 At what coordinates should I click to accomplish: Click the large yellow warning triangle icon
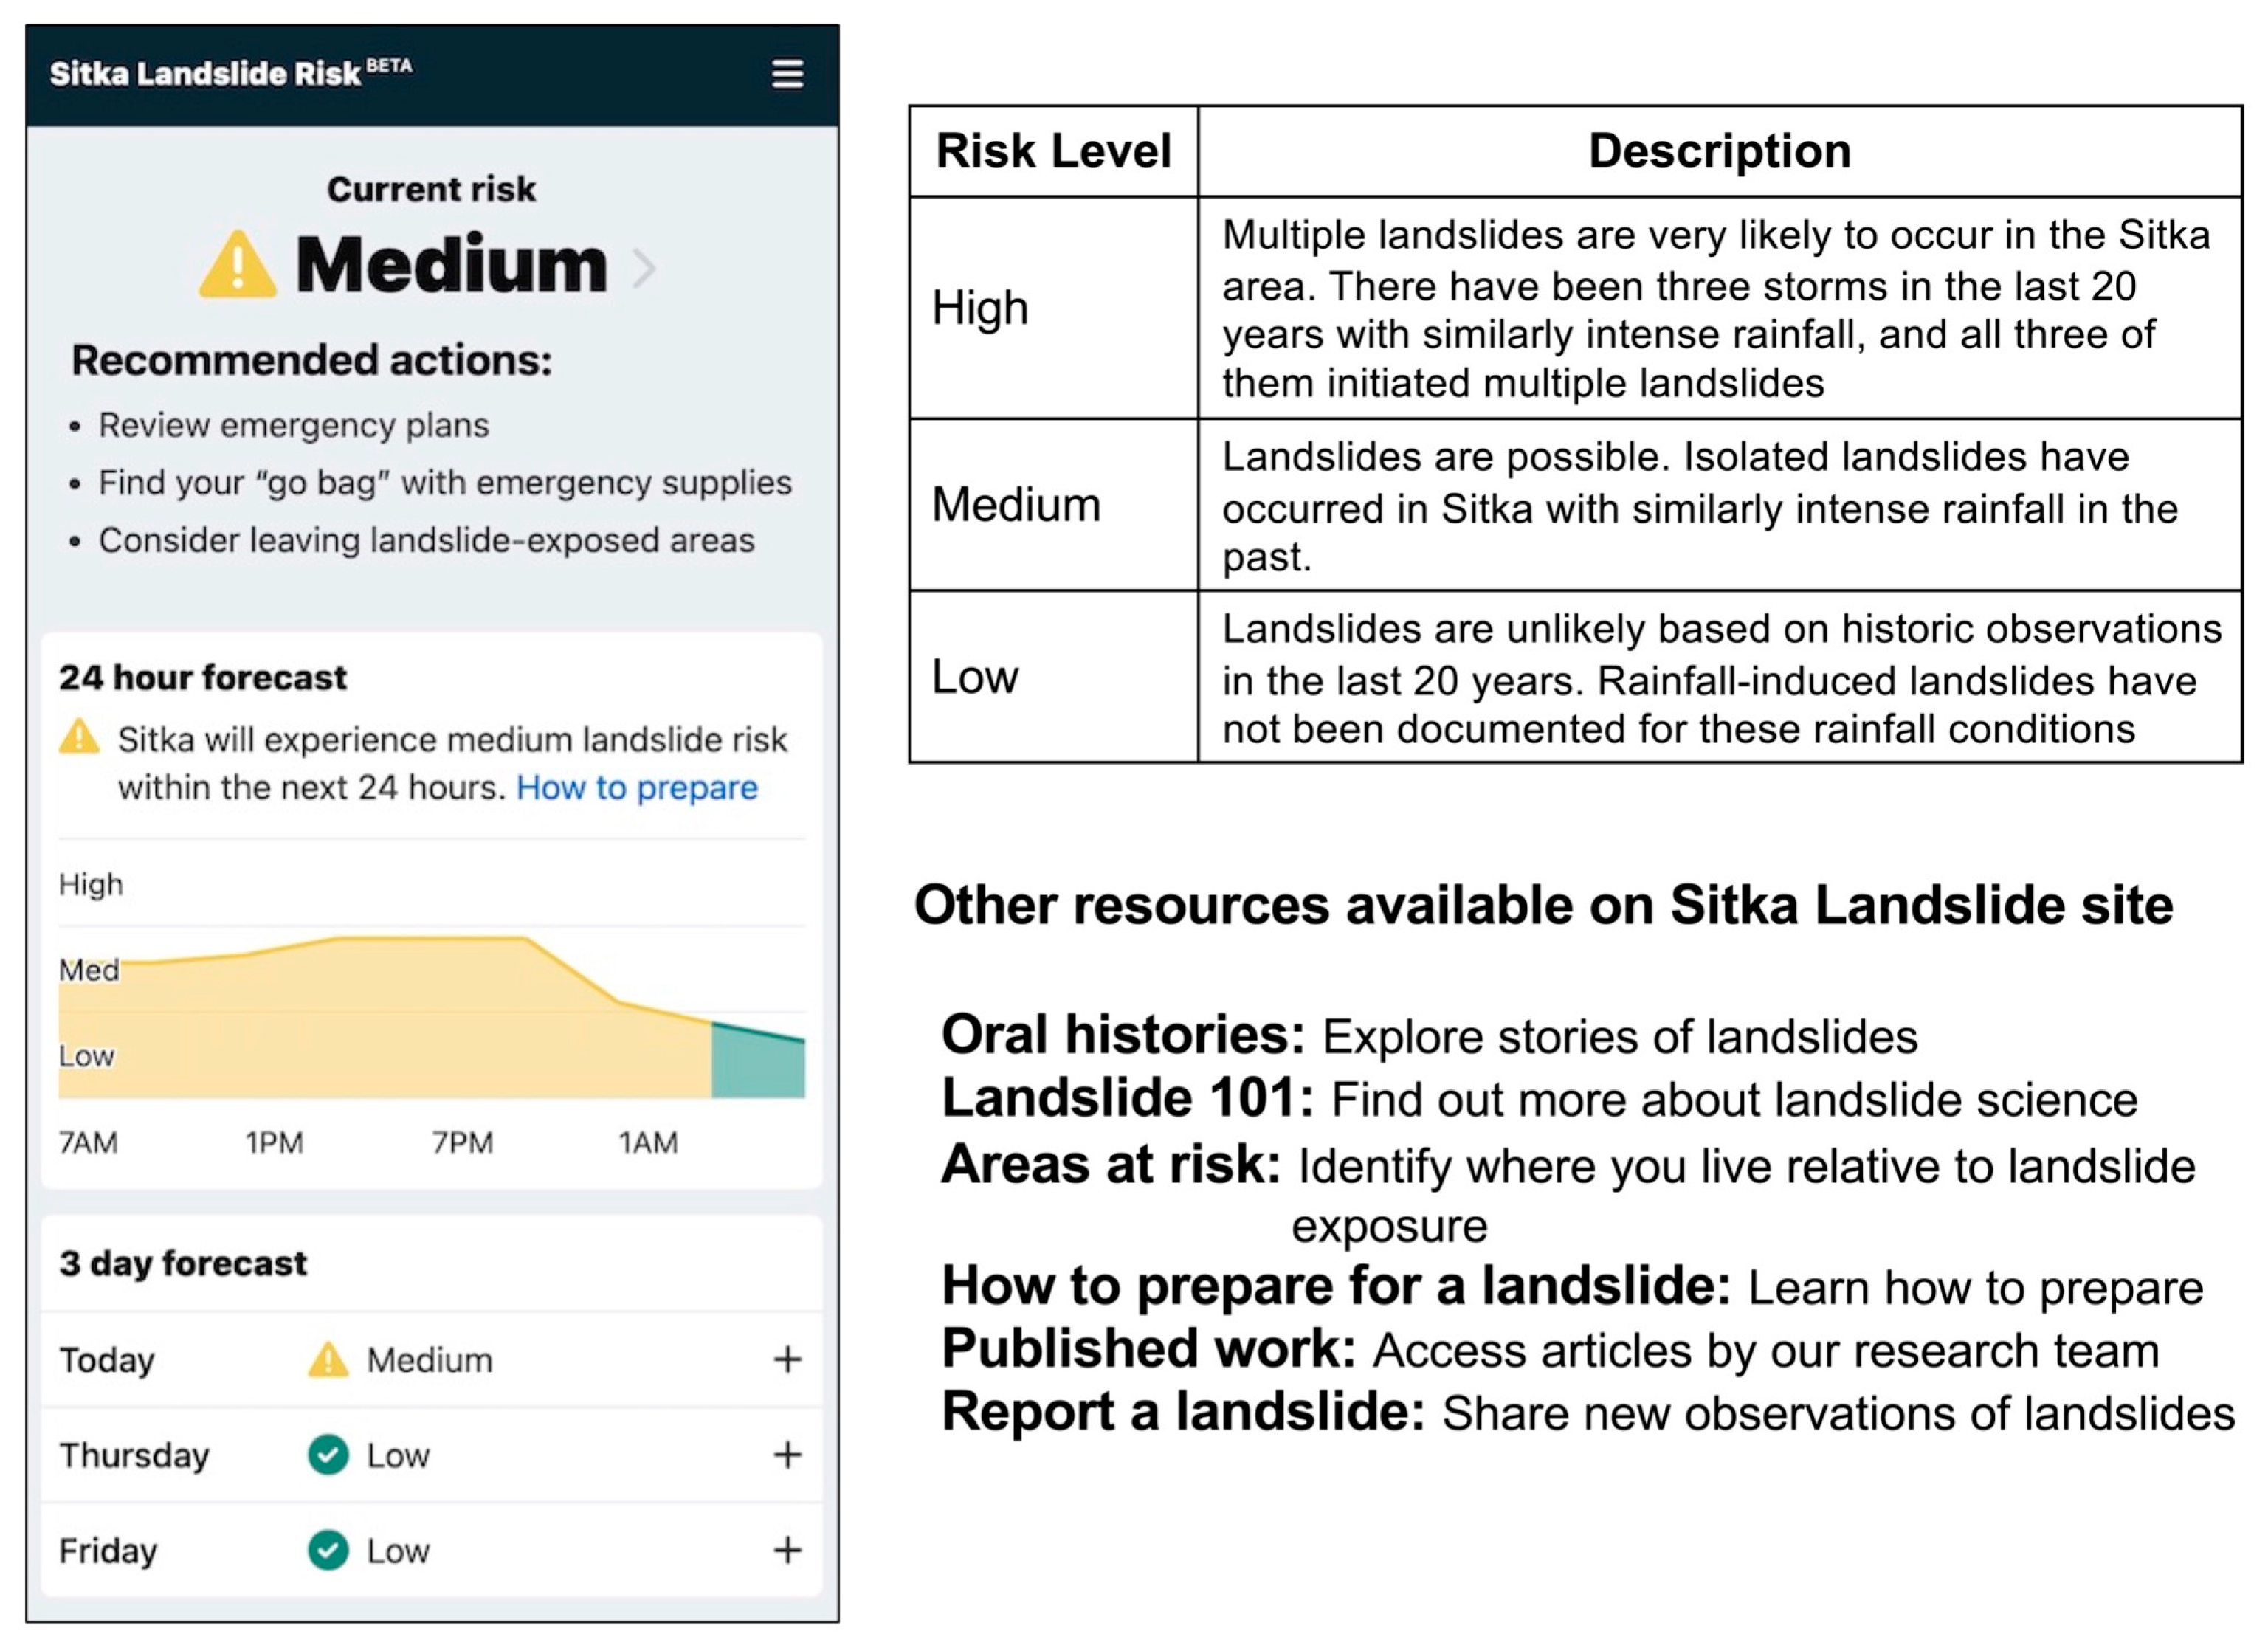tap(238, 266)
